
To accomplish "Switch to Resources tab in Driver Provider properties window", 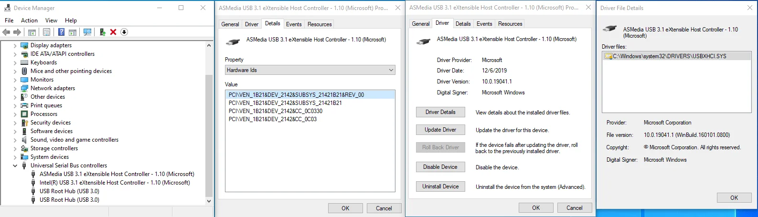I will click(x=510, y=24).
